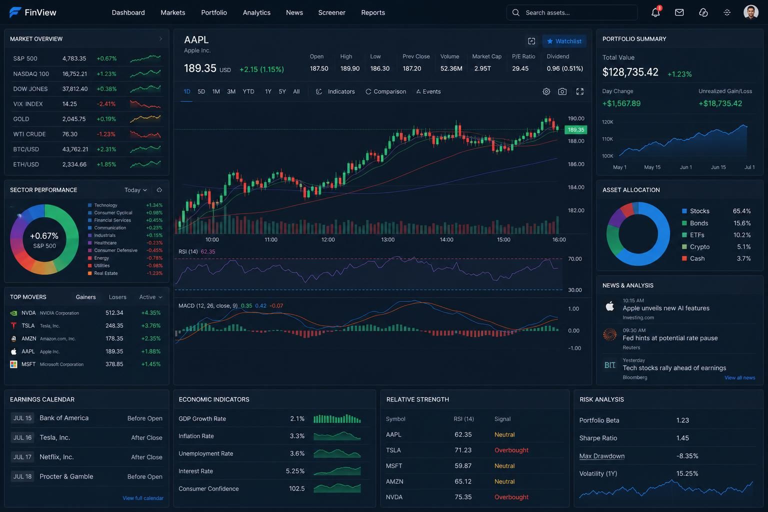This screenshot has height=512, width=768.
Task: Select the 1D chart range
Action: tap(187, 91)
